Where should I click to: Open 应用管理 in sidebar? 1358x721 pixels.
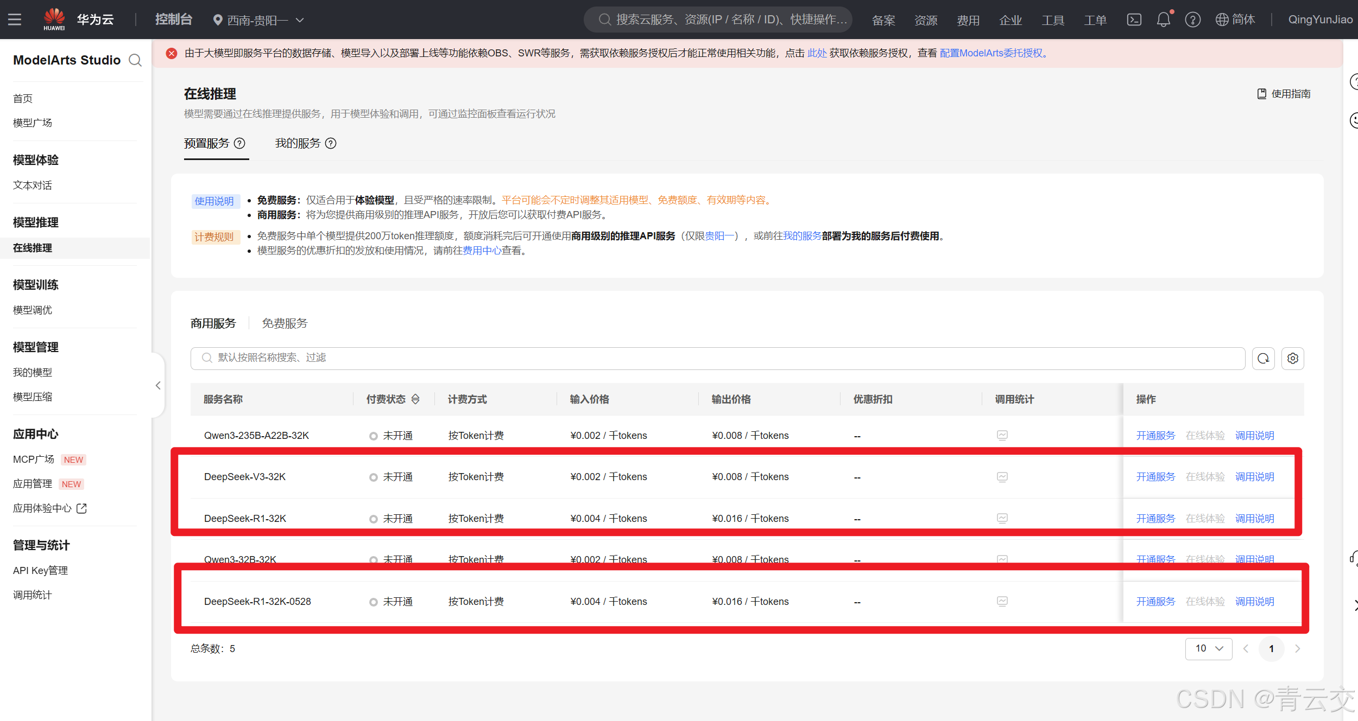point(33,484)
